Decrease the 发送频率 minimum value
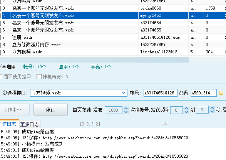The width and height of the screenshot is (226, 160). pyautogui.click(x=186, y=112)
